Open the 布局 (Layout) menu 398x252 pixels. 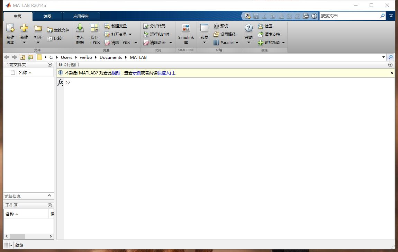(204, 34)
